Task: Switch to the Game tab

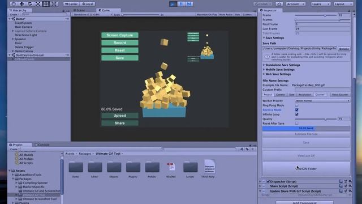Action: 108,10
